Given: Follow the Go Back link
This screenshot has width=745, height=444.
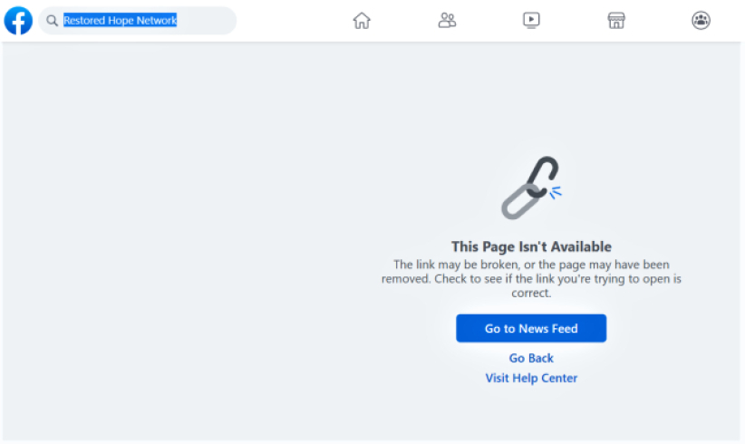Looking at the screenshot, I should 531,358.
